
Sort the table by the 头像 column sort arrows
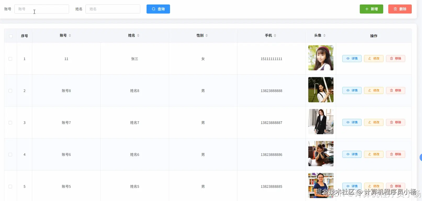coord(324,35)
